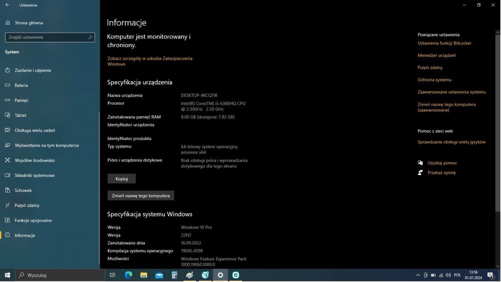Click the Wyszukaj taskbar search box
The width and height of the screenshot is (501, 282).
click(60, 275)
